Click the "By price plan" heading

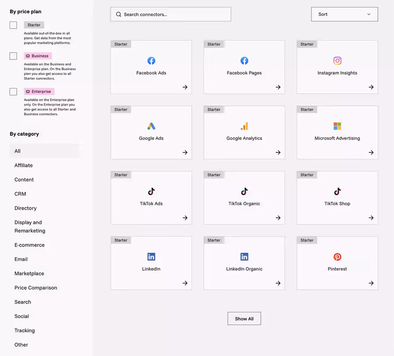tap(25, 11)
